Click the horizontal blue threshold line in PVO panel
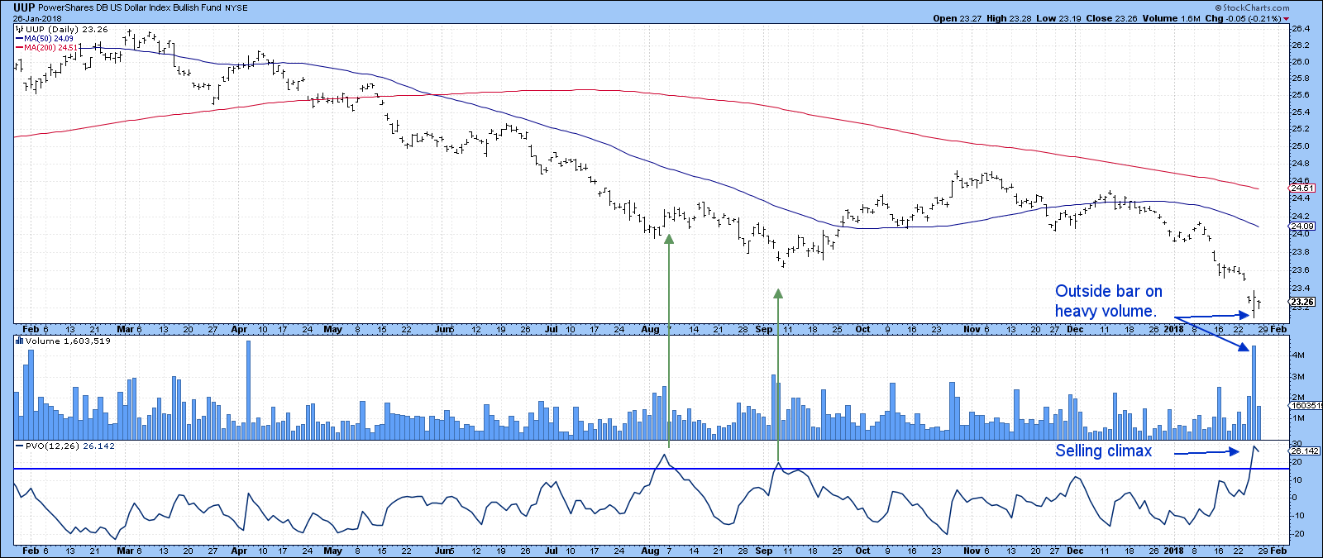The width and height of the screenshot is (1323, 558). tap(651, 469)
